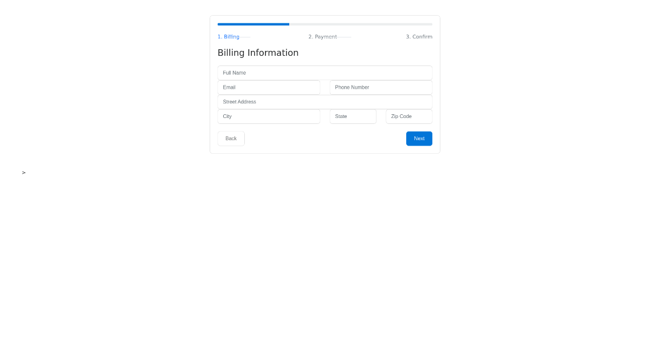Viewport: 650px width, 341px height.
Task: Switch to the "2. Payment" step
Action: point(323,36)
